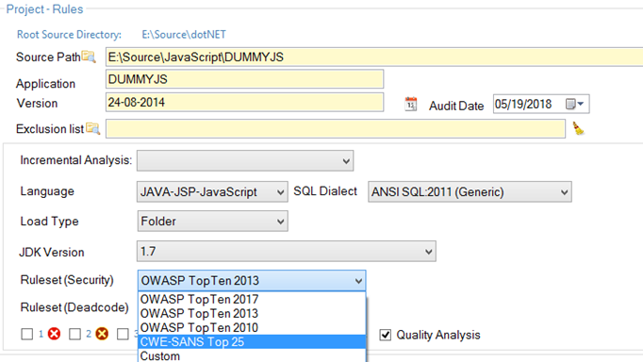Click the Application name field

click(244, 79)
